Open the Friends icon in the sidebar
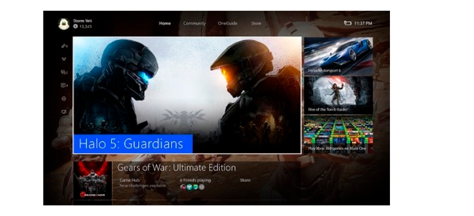The image size is (474, 216). pos(64,46)
